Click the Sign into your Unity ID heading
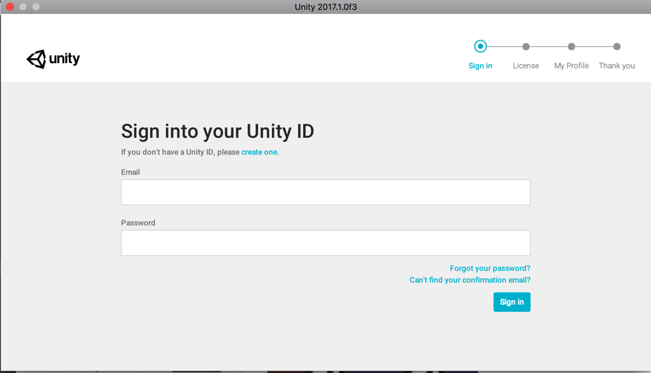The image size is (651, 373). 218,131
